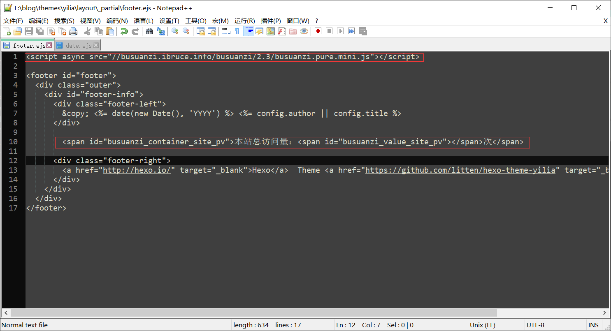This screenshot has width=611, height=331.
Task: Click the Undo arrow icon
Action: pos(124,31)
